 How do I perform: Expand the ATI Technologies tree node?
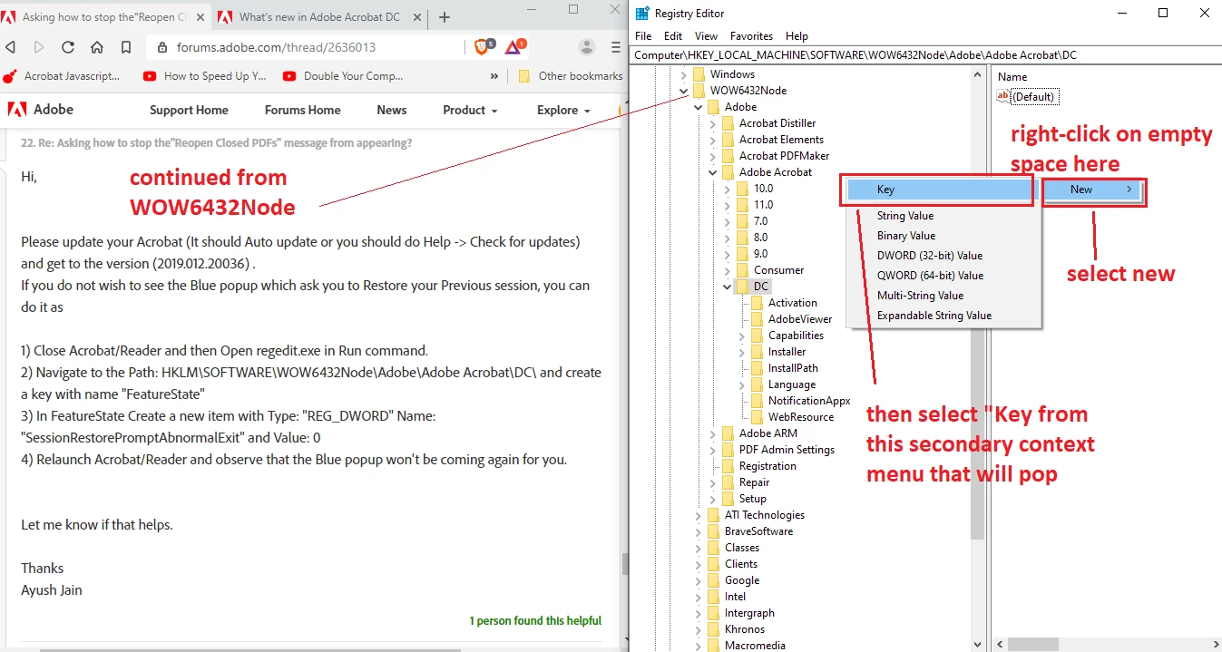(x=698, y=515)
